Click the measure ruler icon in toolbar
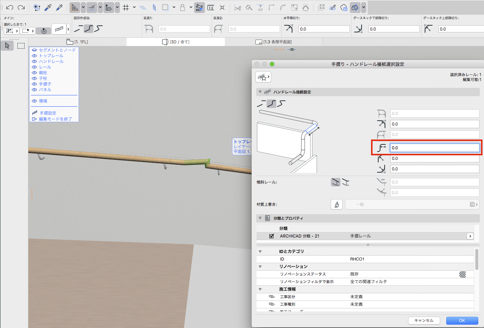484x328 pixels. 211,7
